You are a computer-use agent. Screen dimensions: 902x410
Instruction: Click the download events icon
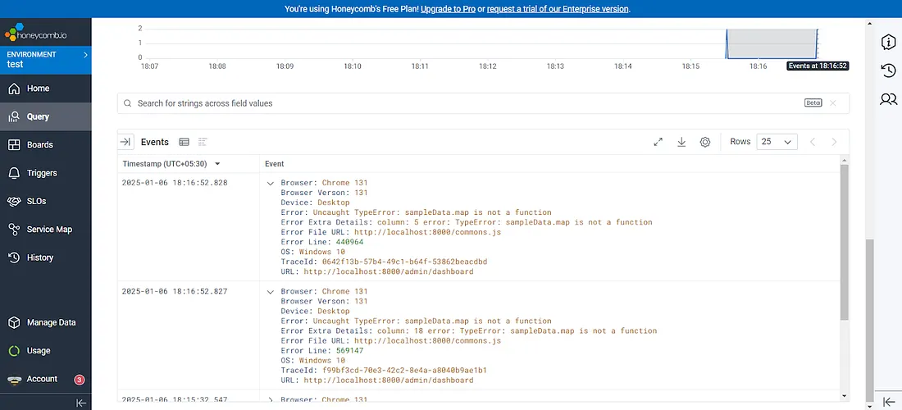click(681, 142)
